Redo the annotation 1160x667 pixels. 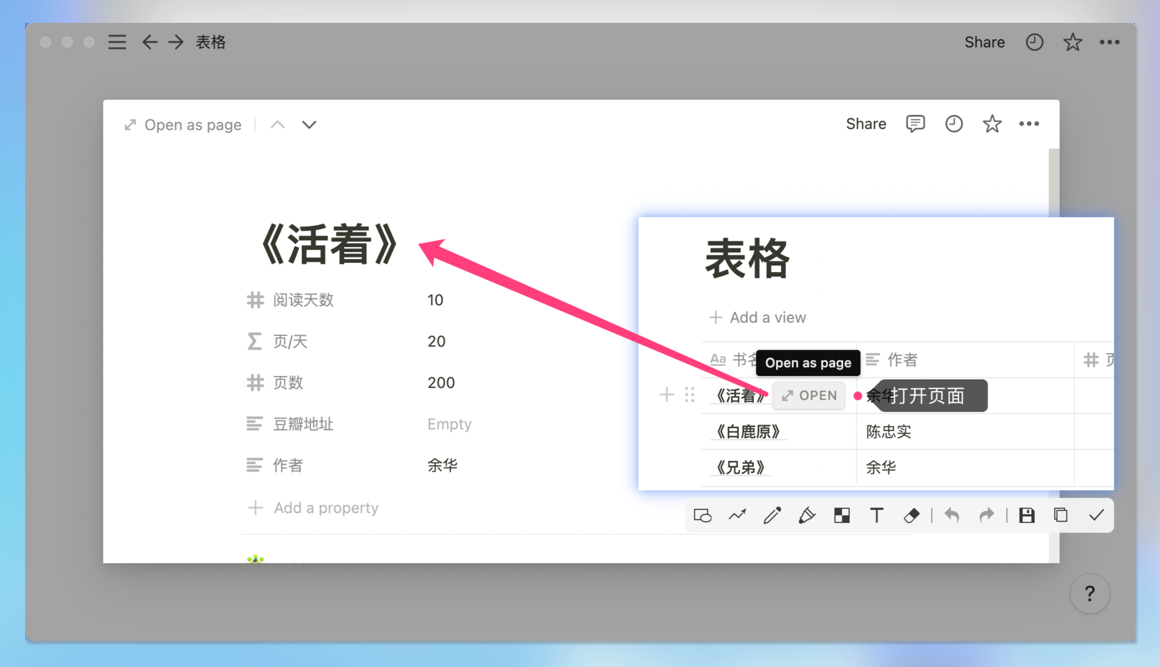coord(986,515)
